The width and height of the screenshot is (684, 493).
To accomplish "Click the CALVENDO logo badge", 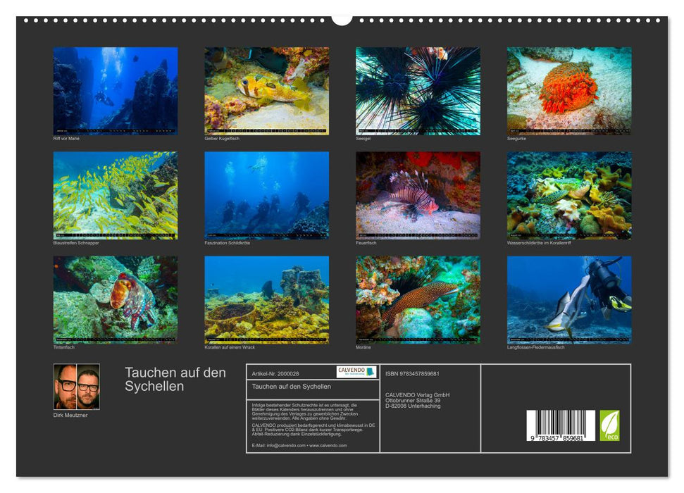I will click(x=356, y=372).
